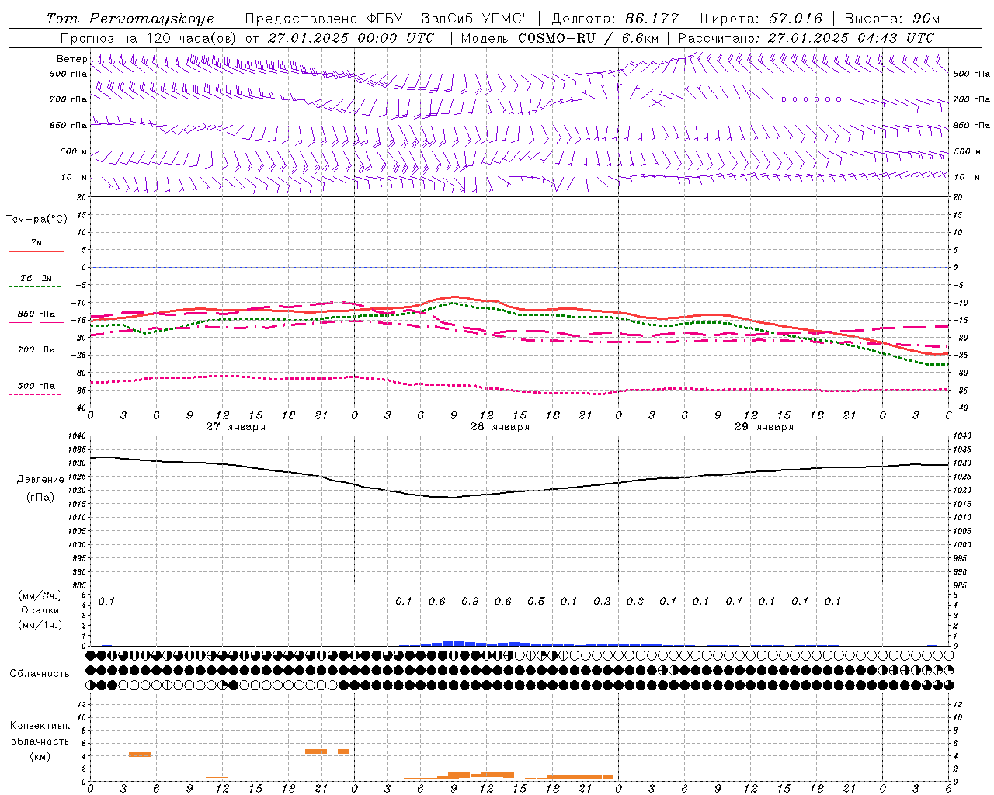994x795 pixels.
Task: Click the '(мм/3ч.)' precipitation unit label
Action: (x=40, y=595)
